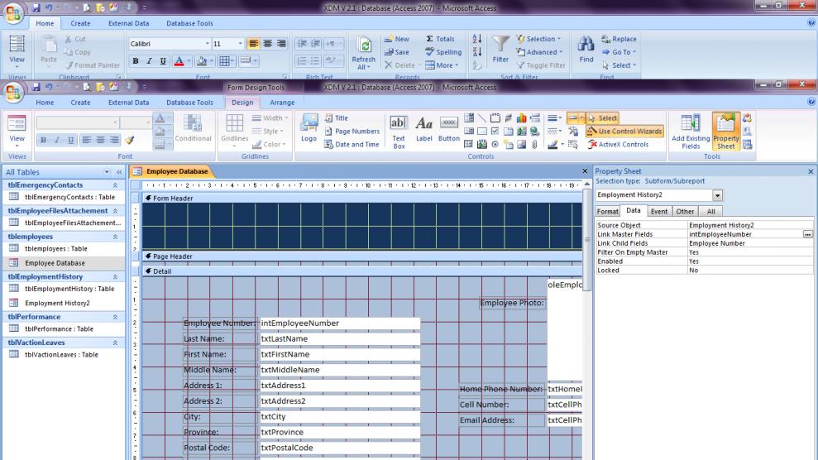The height and width of the screenshot is (460, 818).
Task: Insert a Hyperlink control from Controls group
Action: tap(534, 131)
